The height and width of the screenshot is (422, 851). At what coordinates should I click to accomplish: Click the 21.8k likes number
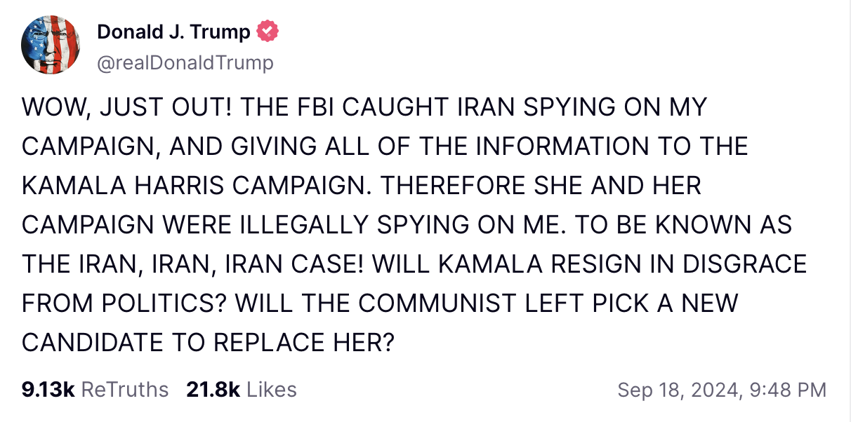pyautogui.click(x=213, y=390)
